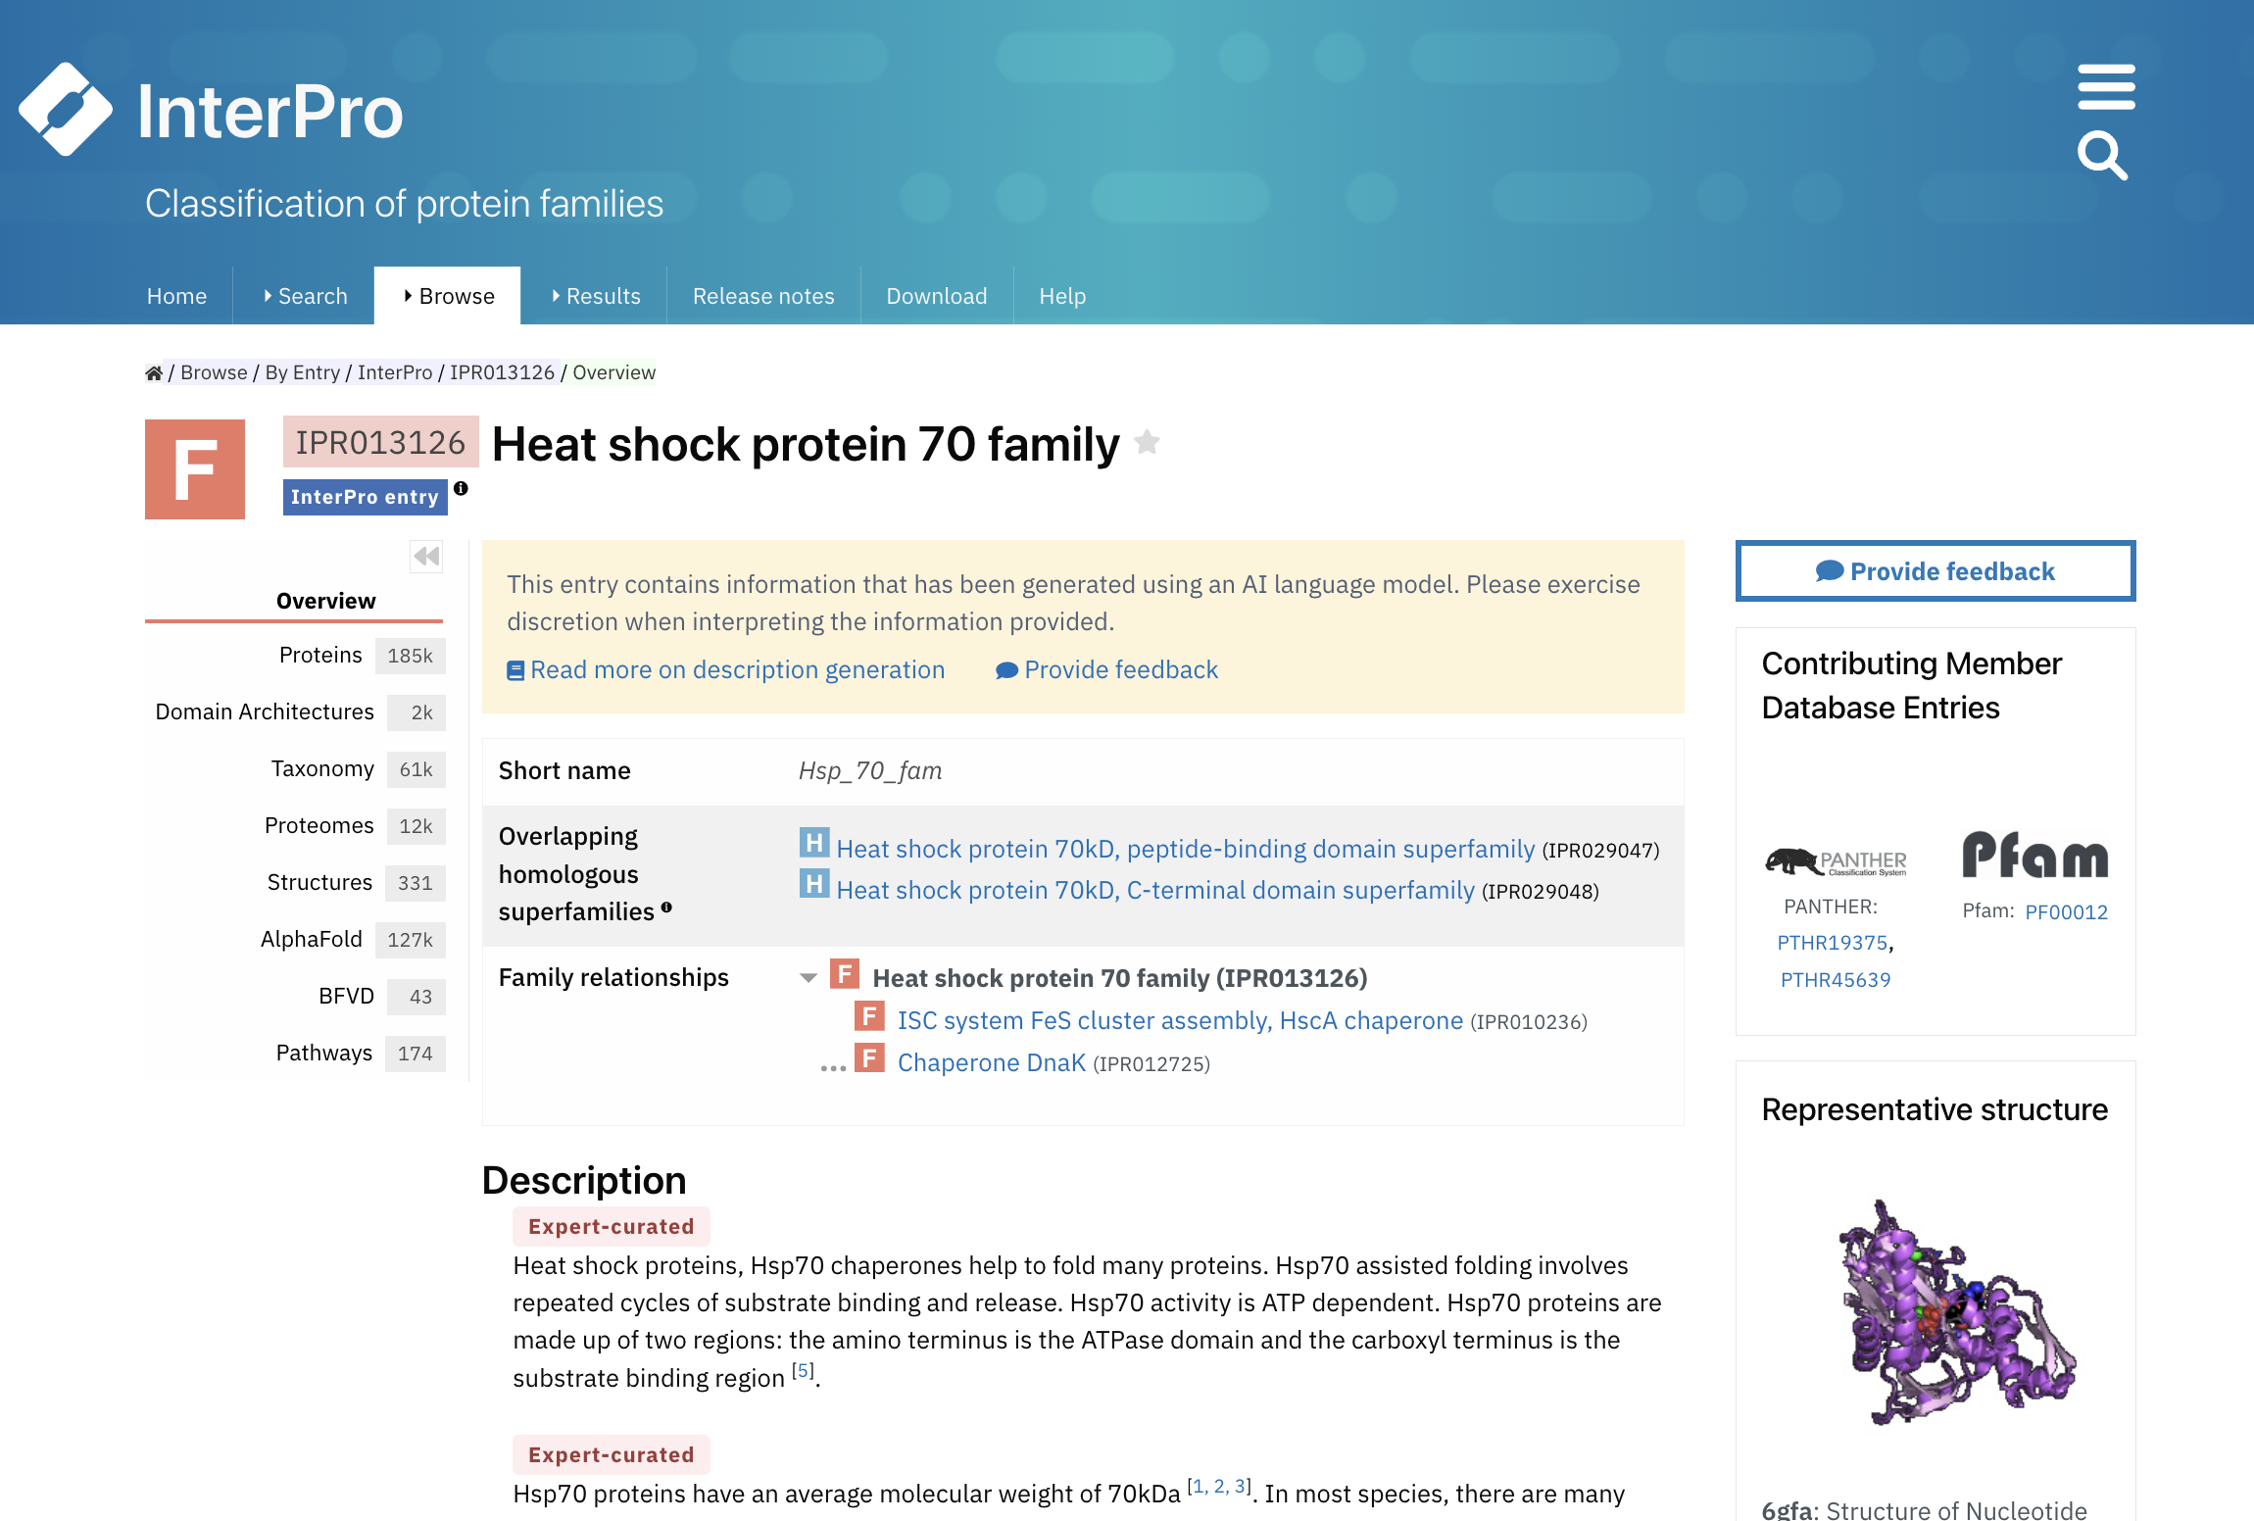This screenshot has height=1521, width=2254.
Task: Click the magnifying glass search icon
Action: [x=2102, y=156]
